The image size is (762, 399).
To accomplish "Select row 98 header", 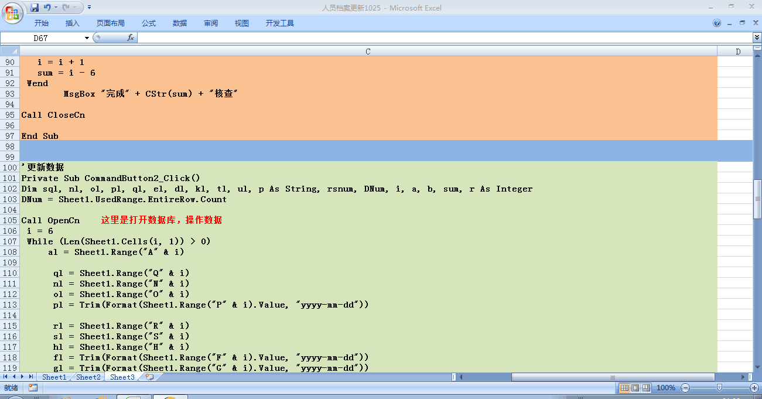I will 10,146.
